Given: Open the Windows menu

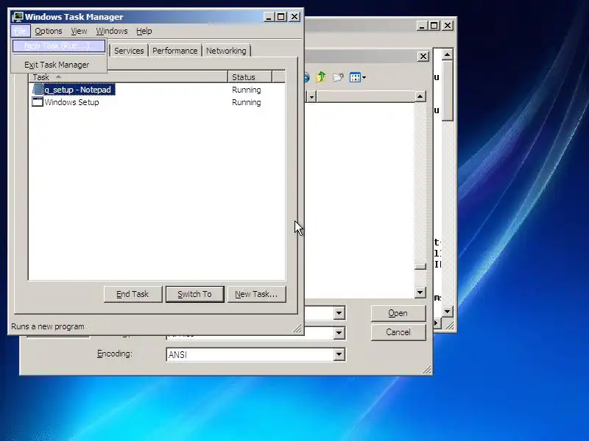Looking at the screenshot, I should [x=112, y=31].
